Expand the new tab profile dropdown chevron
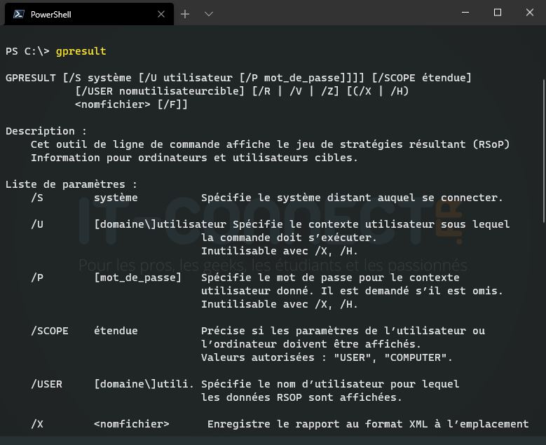This screenshot has height=445, width=546. click(208, 14)
